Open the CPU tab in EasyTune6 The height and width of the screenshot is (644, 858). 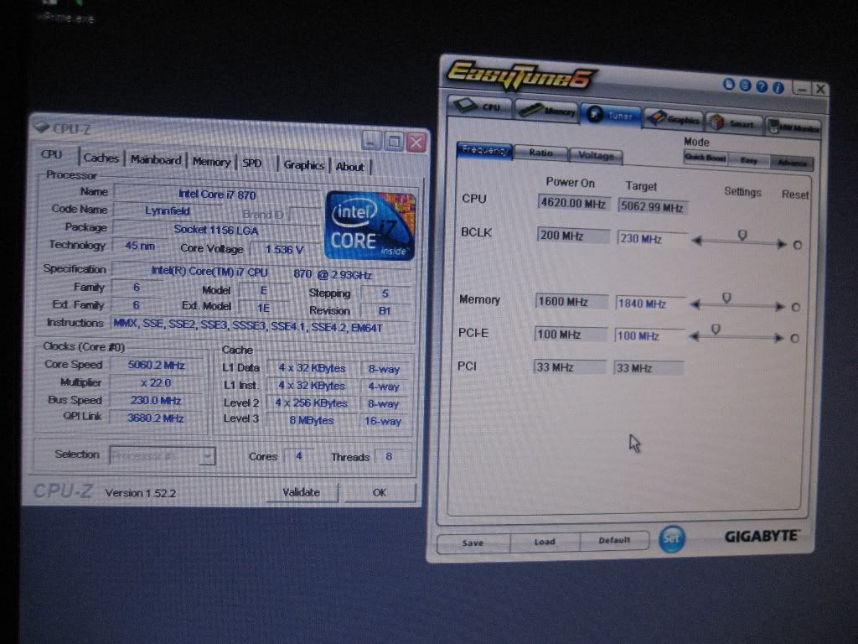(480, 106)
